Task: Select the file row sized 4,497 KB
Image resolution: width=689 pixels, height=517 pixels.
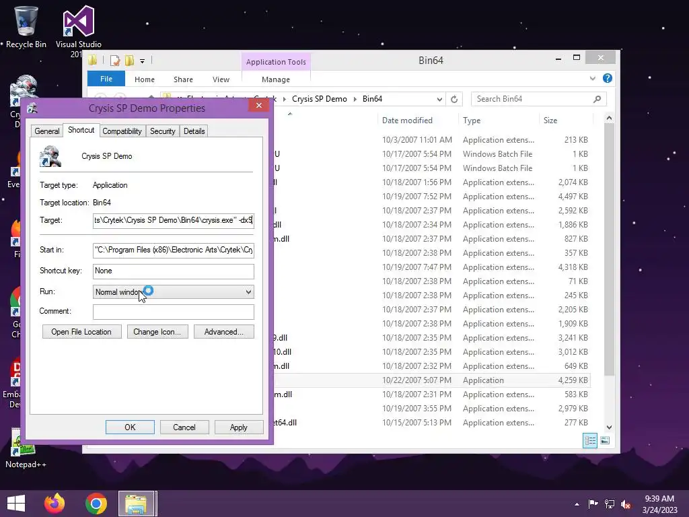Action: pyautogui.click(x=432, y=197)
